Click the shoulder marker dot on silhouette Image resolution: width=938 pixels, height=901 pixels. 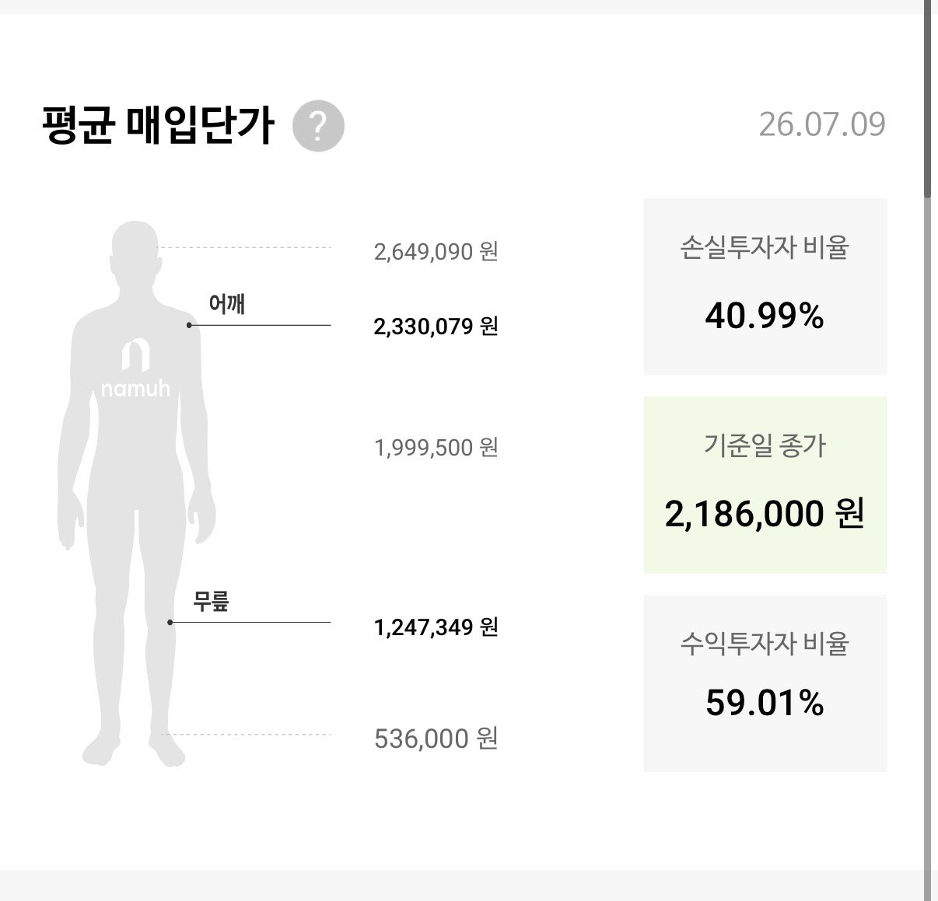click(x=189, y=325)
